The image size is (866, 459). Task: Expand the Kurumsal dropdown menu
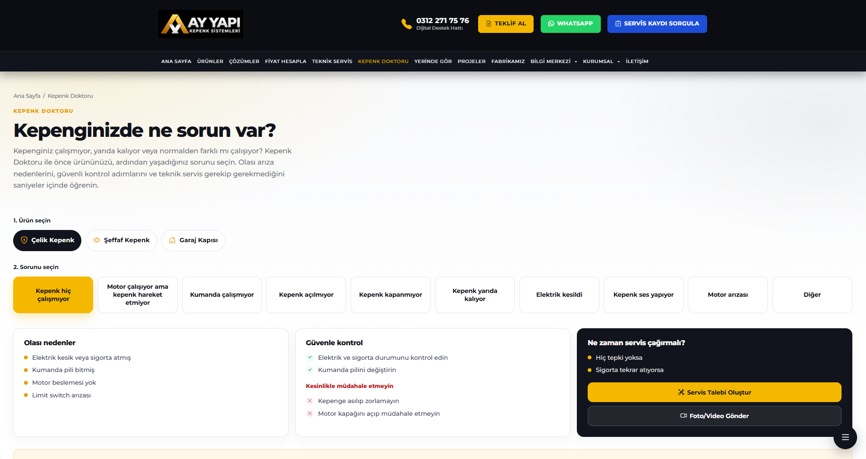click(x=601, y=62)
